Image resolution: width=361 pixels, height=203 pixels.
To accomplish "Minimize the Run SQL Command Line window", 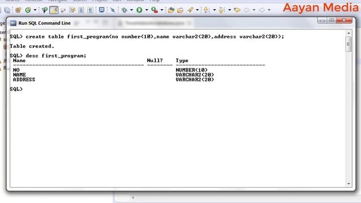I will tap(322, 20).
